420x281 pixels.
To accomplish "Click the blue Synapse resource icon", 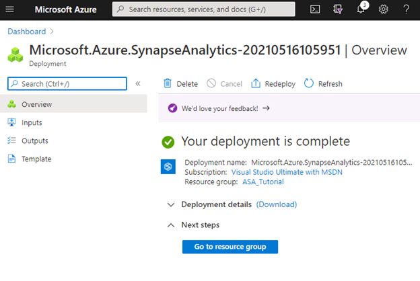I will 168,167.
